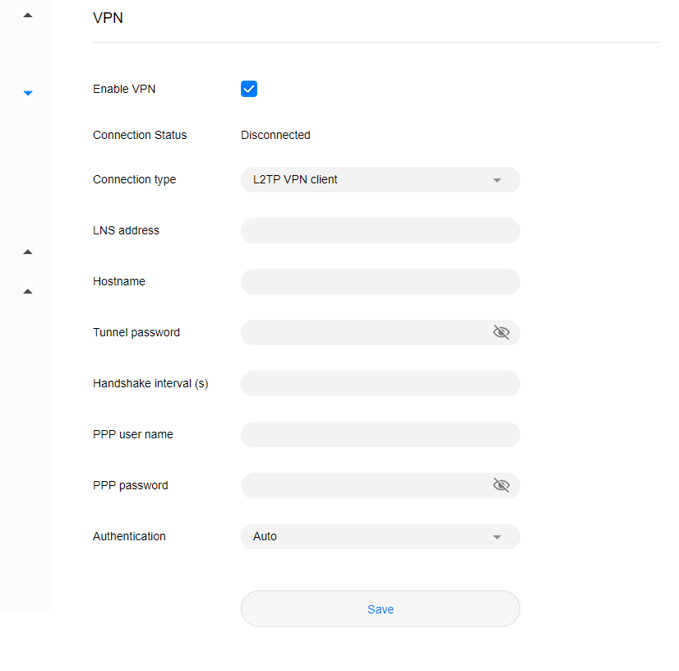The width and height of the screenshot is (679, 671).
Task: Open the Connection type dropdown
Action: pyautogui.click(x=381, y=180)
